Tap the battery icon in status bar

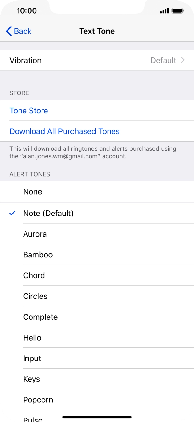(177, 10)
